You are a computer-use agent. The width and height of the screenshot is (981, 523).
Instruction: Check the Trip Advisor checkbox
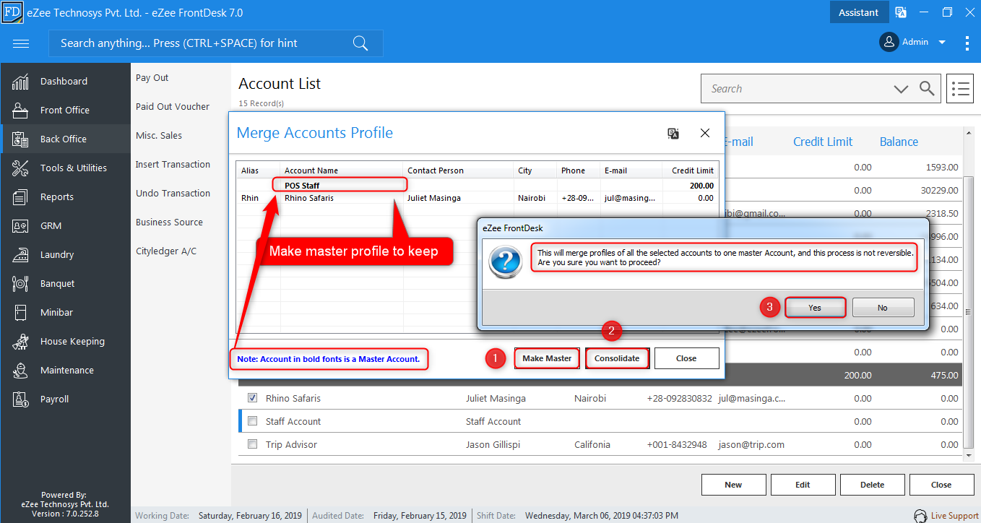point(252,444)
